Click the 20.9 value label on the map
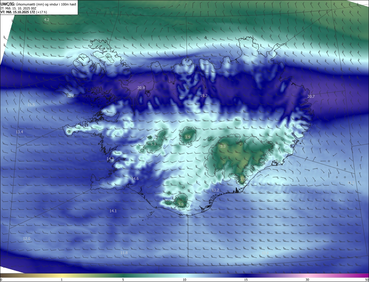The width and height of the screenshot is (369, 282). 141,88
